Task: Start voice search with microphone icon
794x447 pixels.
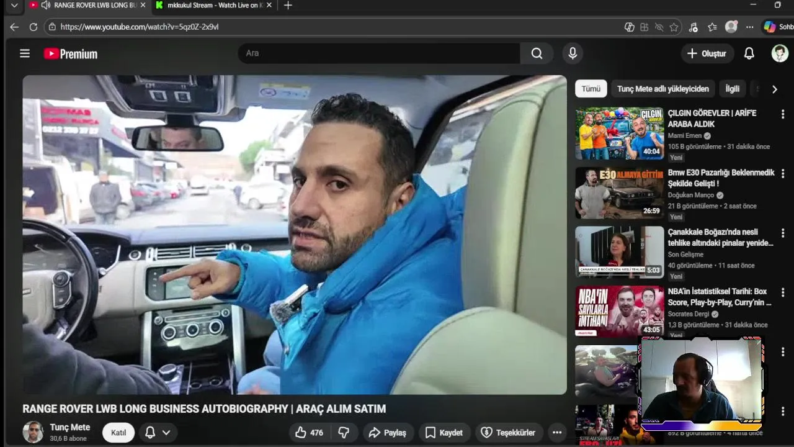Action: [x=573, y=53]
